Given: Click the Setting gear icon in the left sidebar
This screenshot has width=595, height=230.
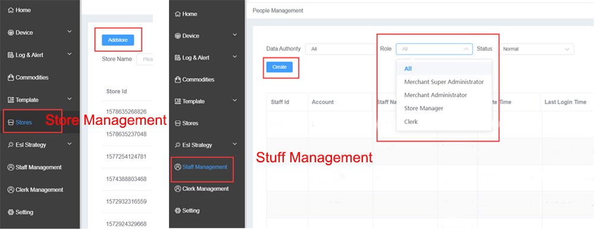Looking at the screenshot, I should (11, 212).
